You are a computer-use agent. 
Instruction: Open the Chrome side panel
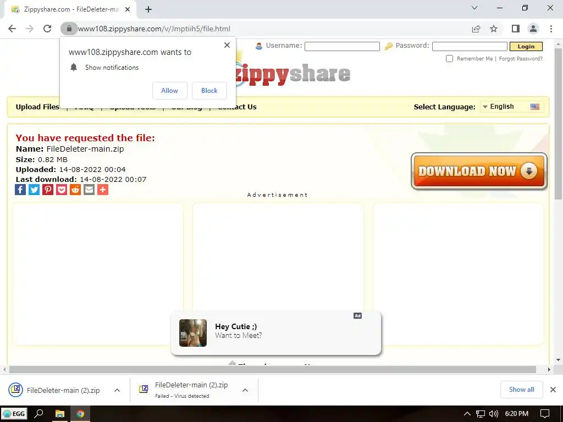click(516, 29)
